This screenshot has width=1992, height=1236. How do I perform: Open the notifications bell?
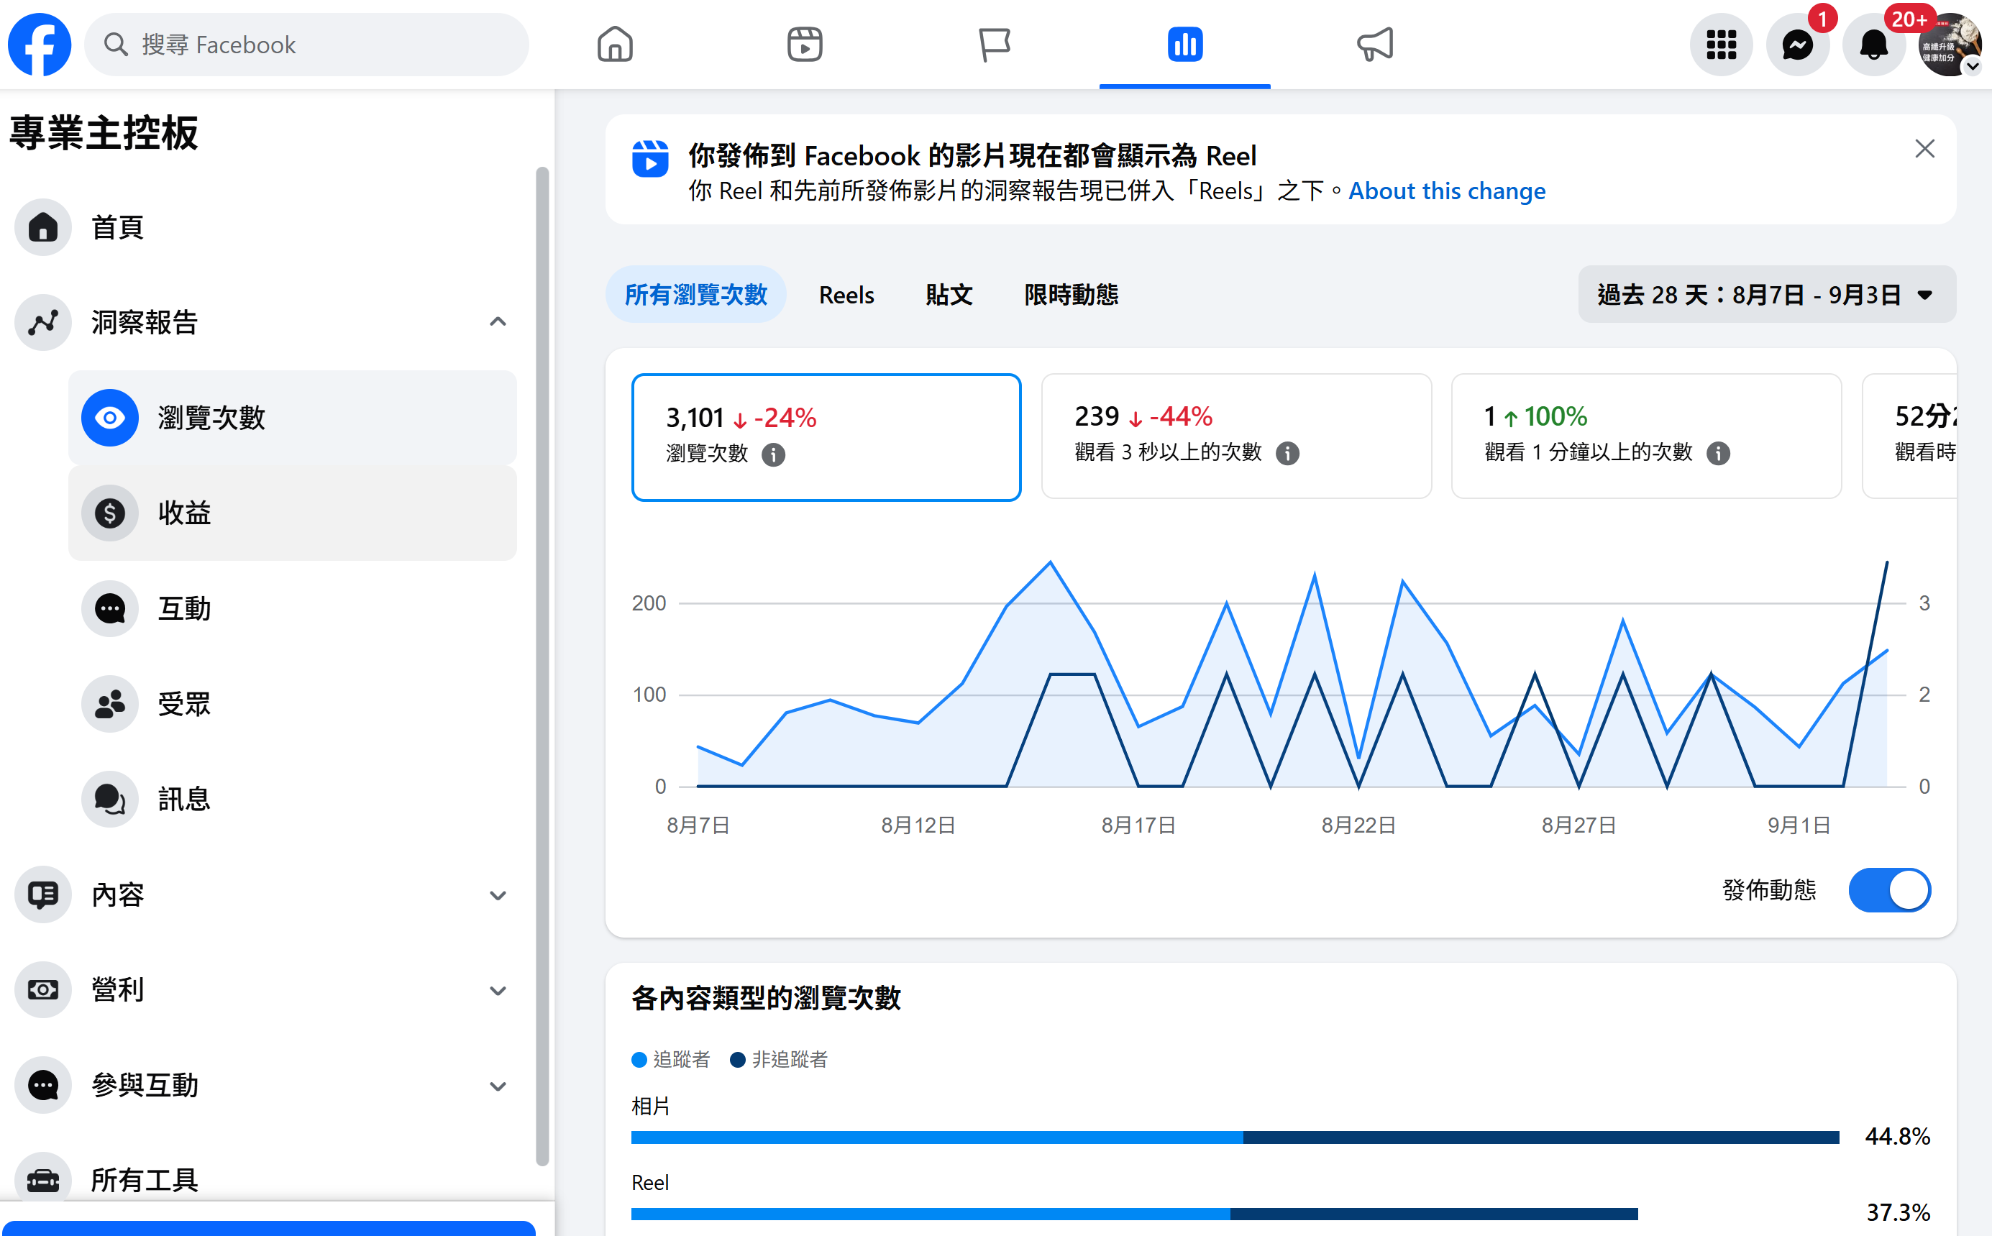tap(1873, 44)
